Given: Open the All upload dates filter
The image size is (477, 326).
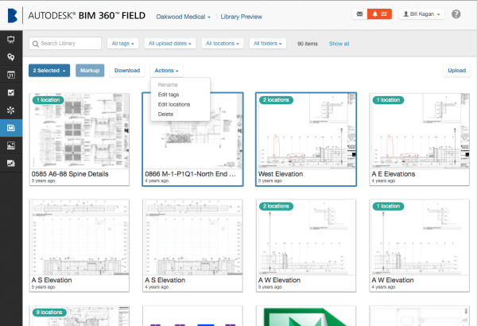Looking at the screenshot, I should pyautogui.click(x=170, y=44).
